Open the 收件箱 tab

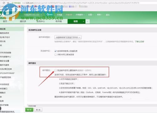pyautogui.click(x=59, y=21)
